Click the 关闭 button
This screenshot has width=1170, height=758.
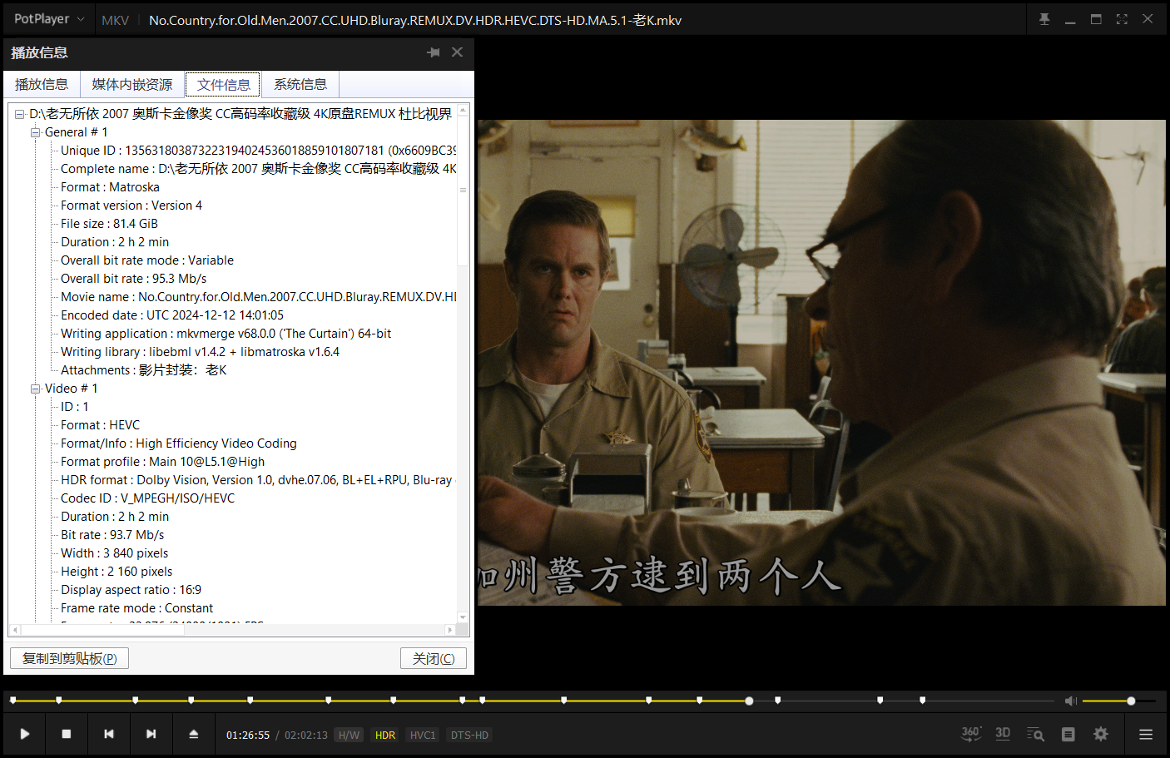point(434,658)
